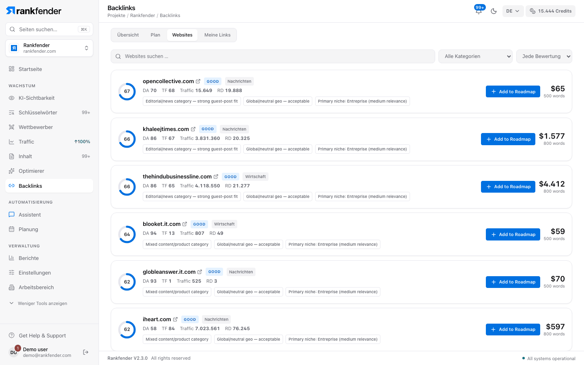Open the Alle Kategorien dropdown
Image resolution: width=584 pixels, height=365 pixels.
[x=475, y=56]
